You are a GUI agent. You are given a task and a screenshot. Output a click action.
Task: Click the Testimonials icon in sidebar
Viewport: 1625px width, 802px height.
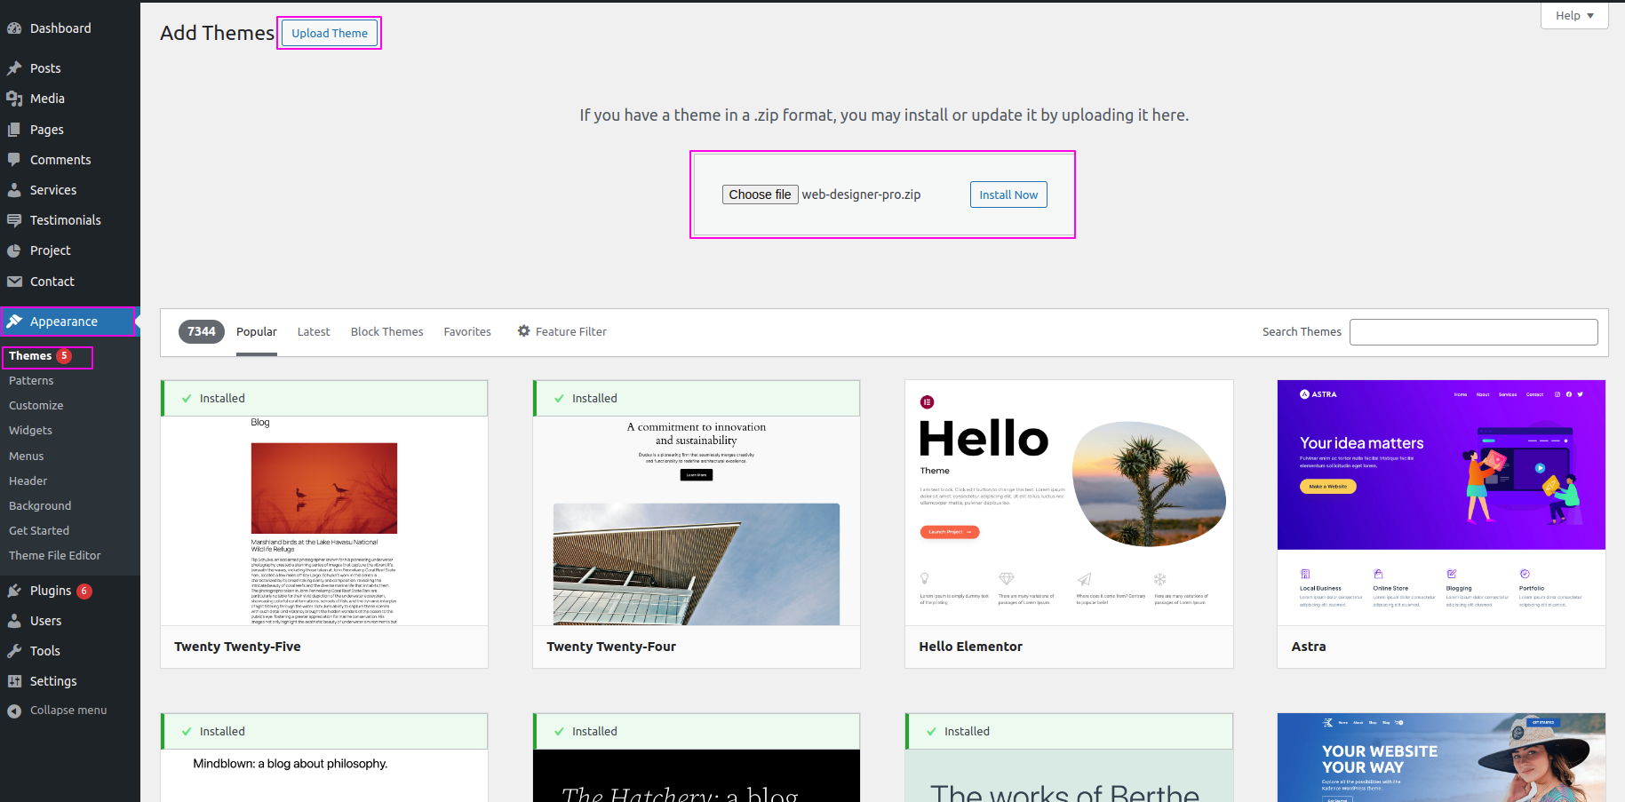coord(14,220)
